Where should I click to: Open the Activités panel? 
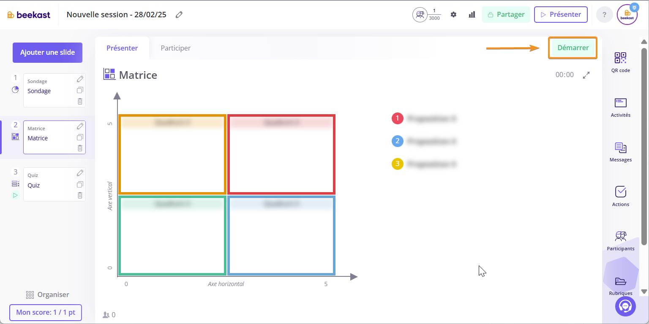[x=620, y=107]
